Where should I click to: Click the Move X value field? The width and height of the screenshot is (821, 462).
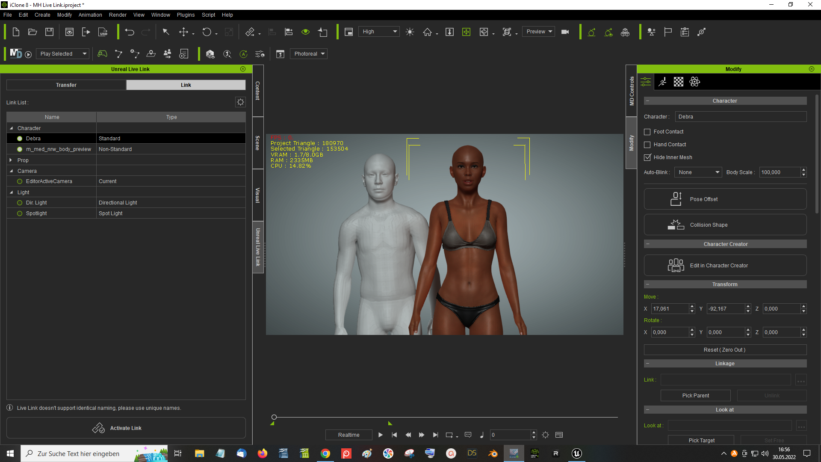[x=670, y=308]
